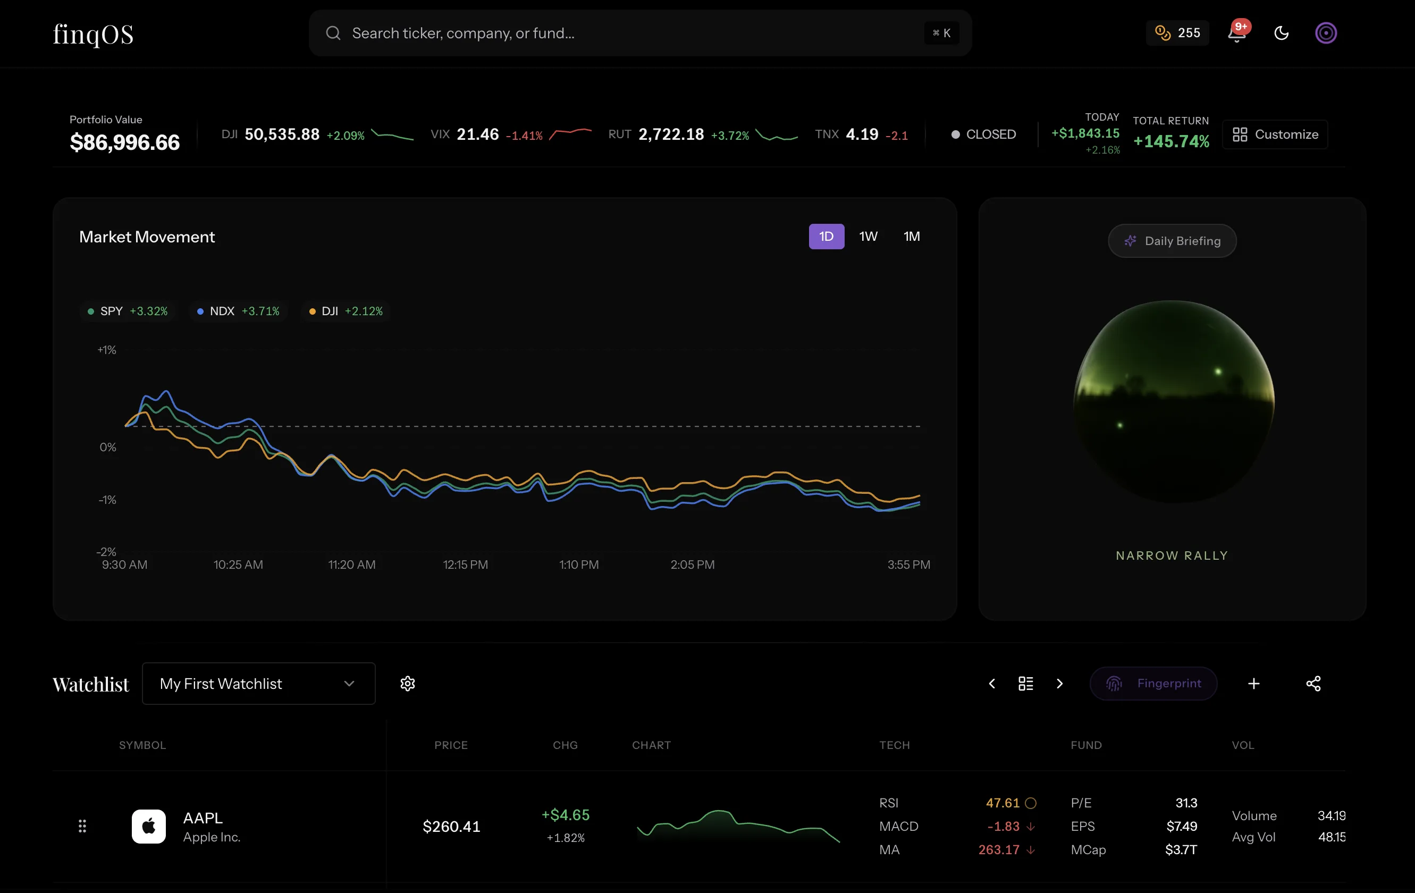The height and width of the screenshot is (893, 1415).
Task: Select the 1W market movement timeframe
Action: click(869, 236)
